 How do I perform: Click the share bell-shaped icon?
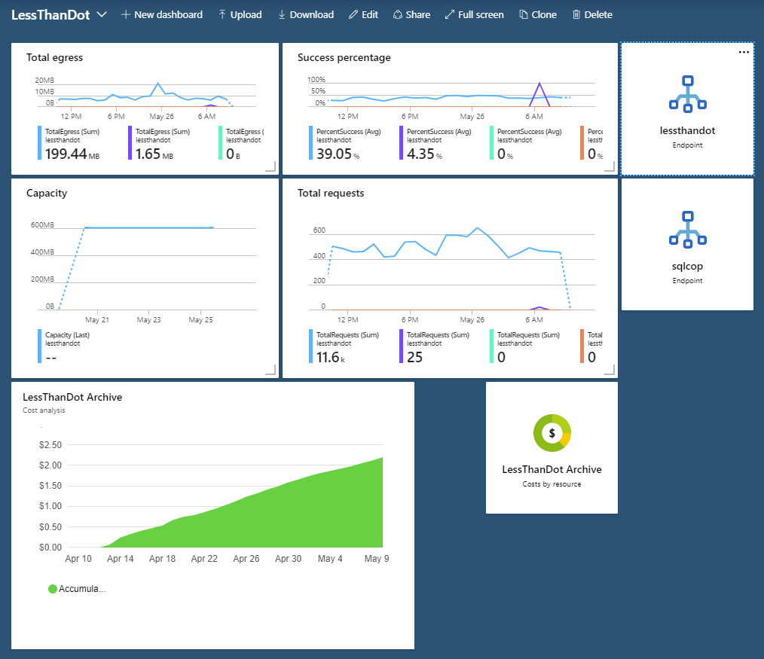coord(398,14)
